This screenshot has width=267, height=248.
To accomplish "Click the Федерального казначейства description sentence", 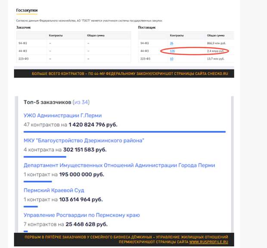I will click(x=89, y=21).
